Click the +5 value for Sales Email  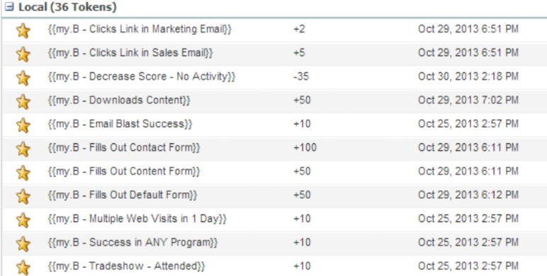tap(299, 53)
